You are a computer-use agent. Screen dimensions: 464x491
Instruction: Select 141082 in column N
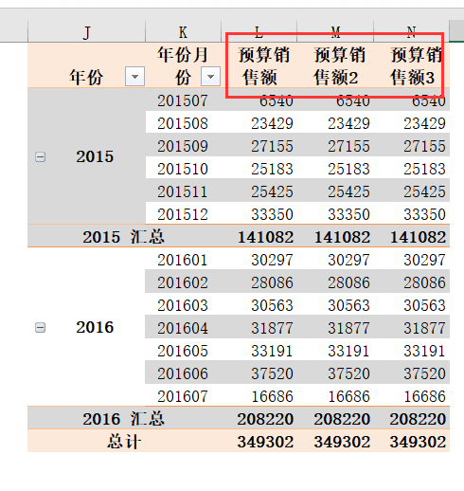[x=419, y=237]
